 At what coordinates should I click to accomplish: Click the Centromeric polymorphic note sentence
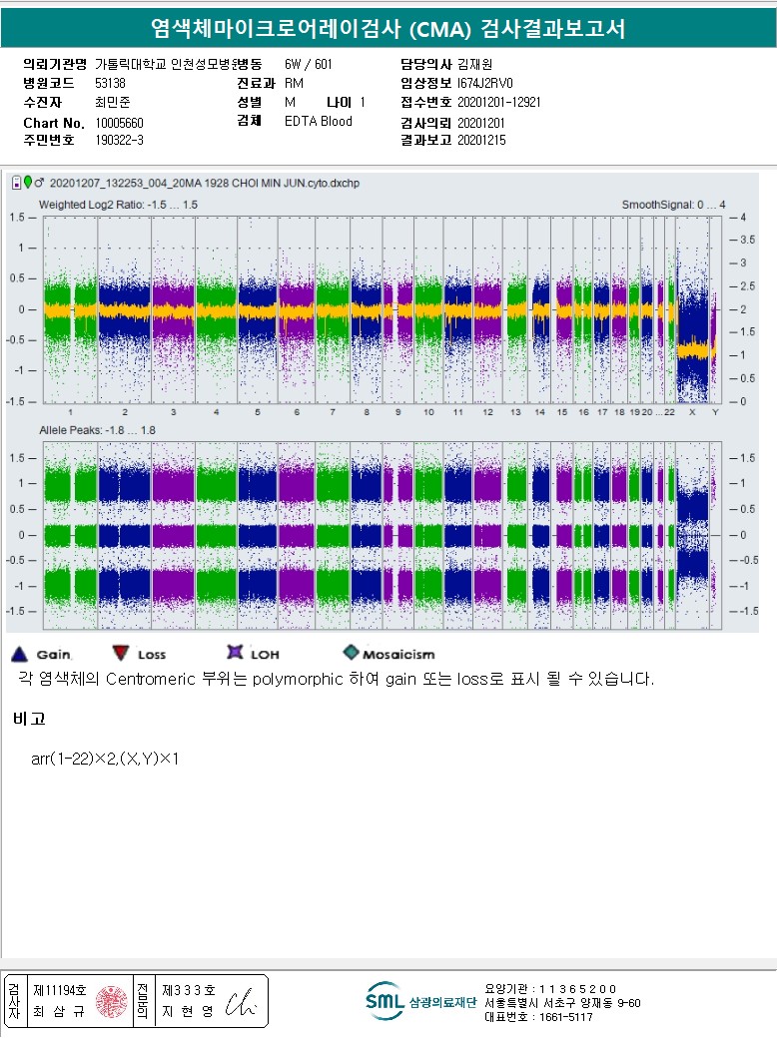336,680
